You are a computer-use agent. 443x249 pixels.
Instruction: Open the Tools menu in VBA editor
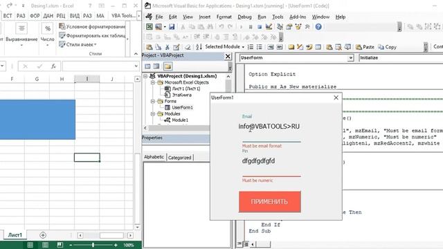278,17
